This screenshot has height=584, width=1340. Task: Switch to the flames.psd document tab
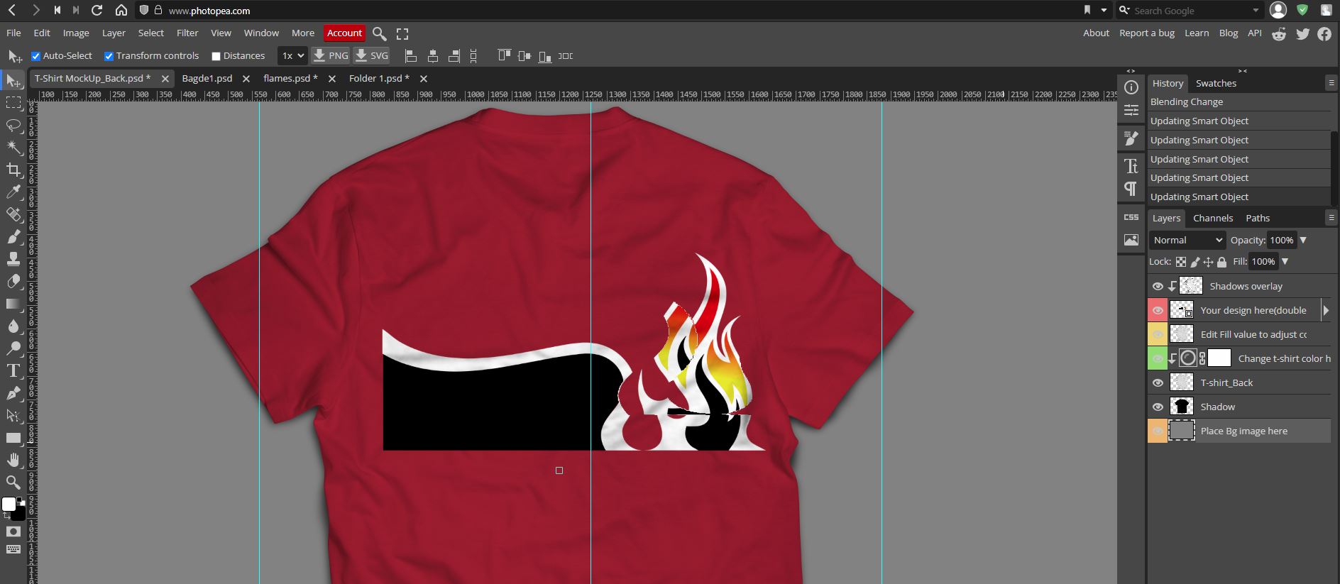pyautogui.click(x=290, y=78)
